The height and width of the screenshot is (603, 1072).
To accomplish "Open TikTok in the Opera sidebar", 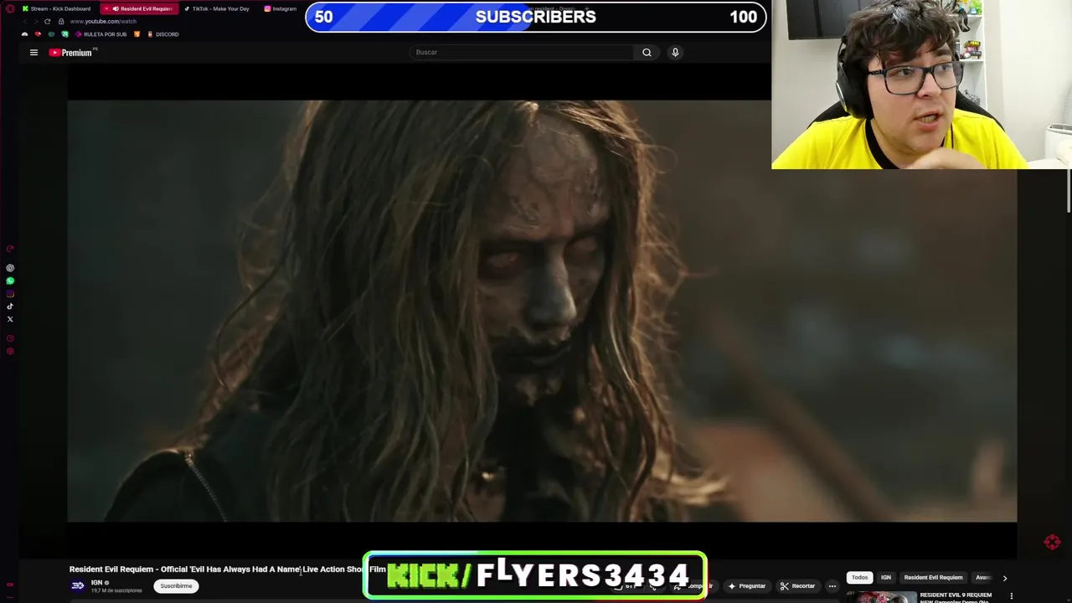I will [x=10, y=307].
